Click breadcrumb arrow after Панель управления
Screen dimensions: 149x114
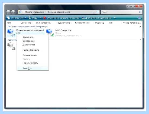46,12
